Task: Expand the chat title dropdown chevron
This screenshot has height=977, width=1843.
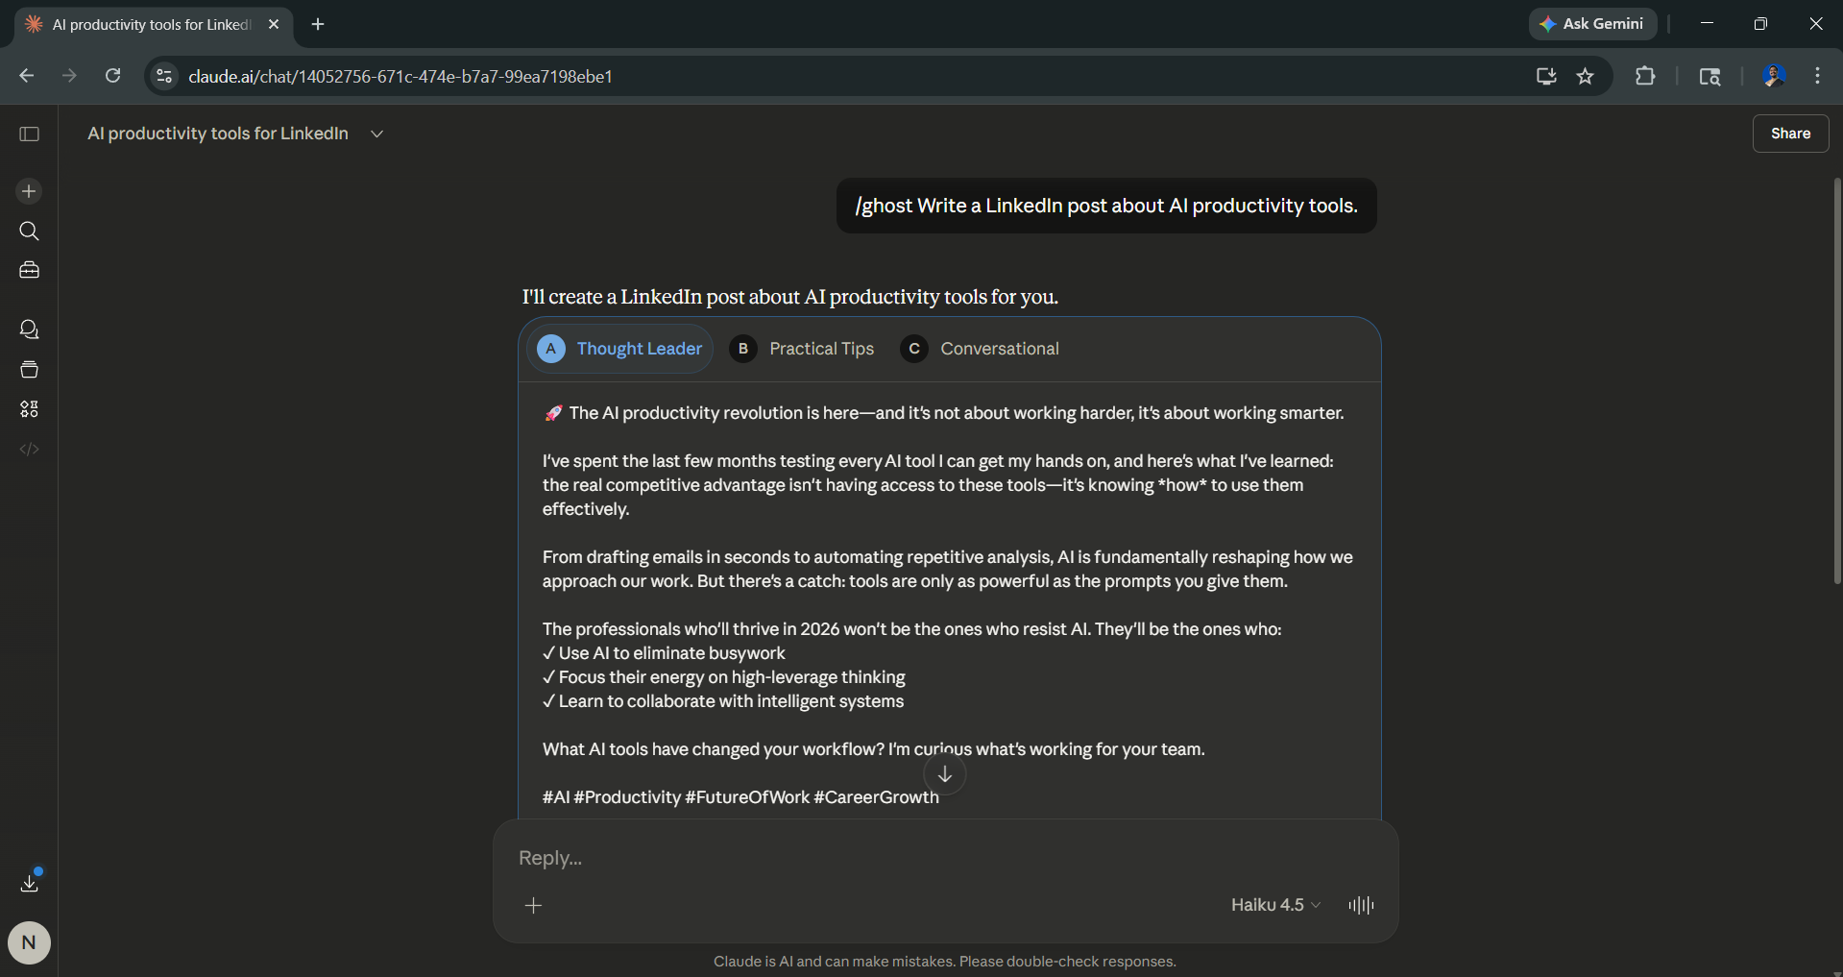Action: (376, 134)
